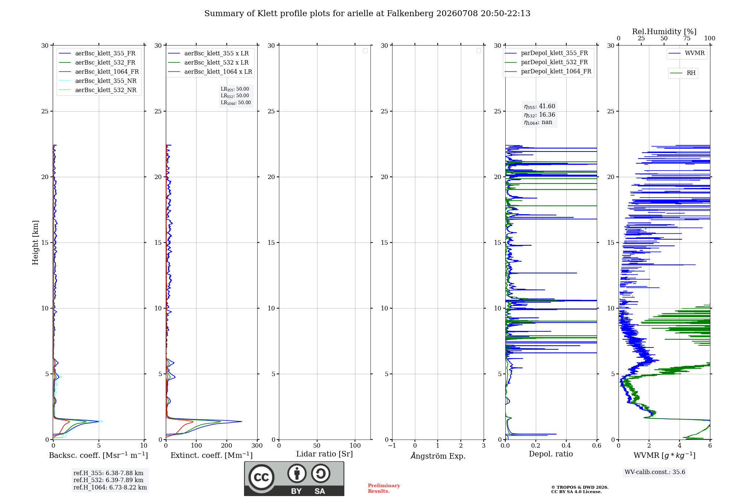
Task: Click the empty legend box in Ångström Exp. plot
Action: tap(478, 51)
